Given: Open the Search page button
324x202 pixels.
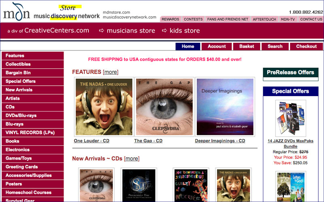Looking at the screenshot, I should 275,46.
